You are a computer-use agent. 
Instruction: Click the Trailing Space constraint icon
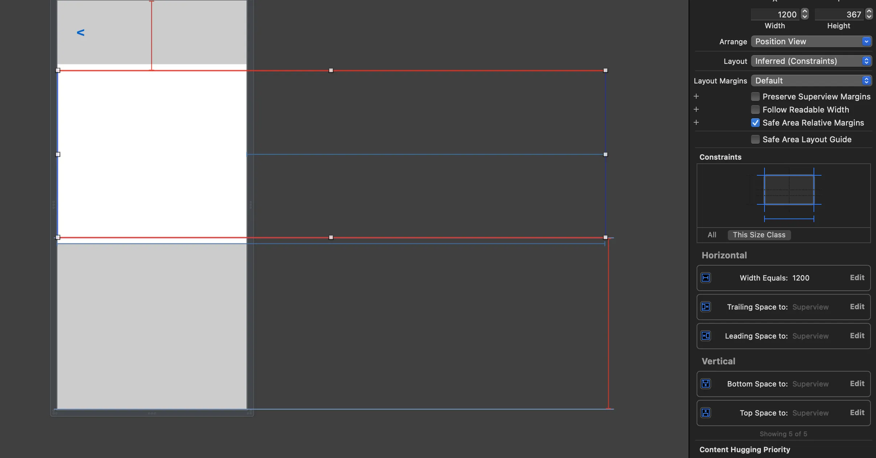pyautogui.click(x=706, y=307)
